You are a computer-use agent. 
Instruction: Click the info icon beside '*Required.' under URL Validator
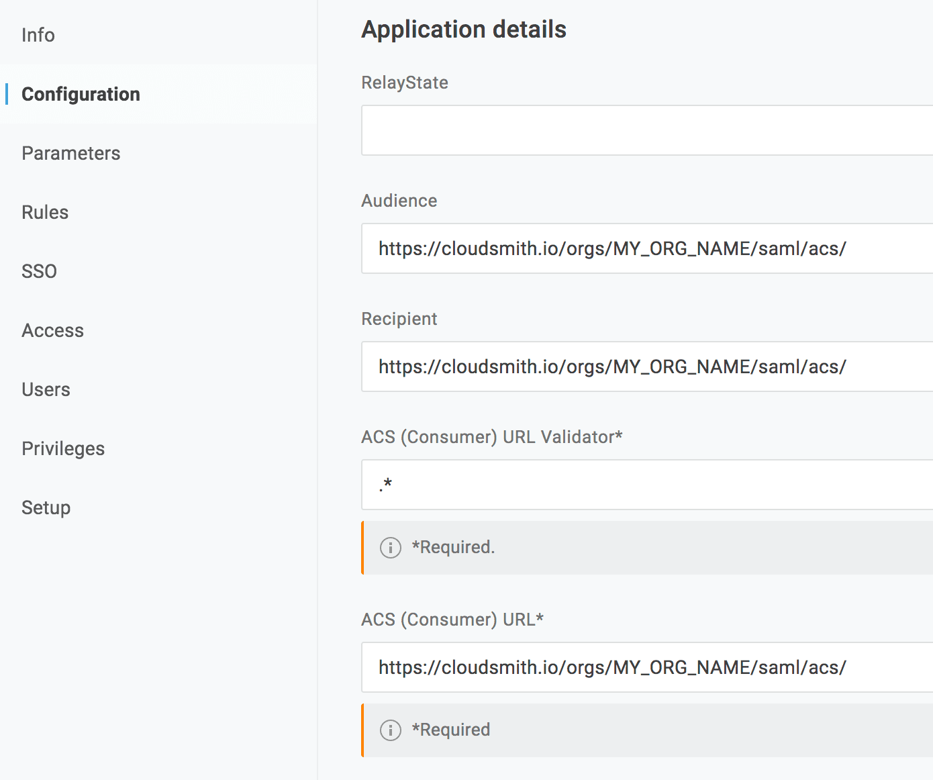(x=390, y=548)
